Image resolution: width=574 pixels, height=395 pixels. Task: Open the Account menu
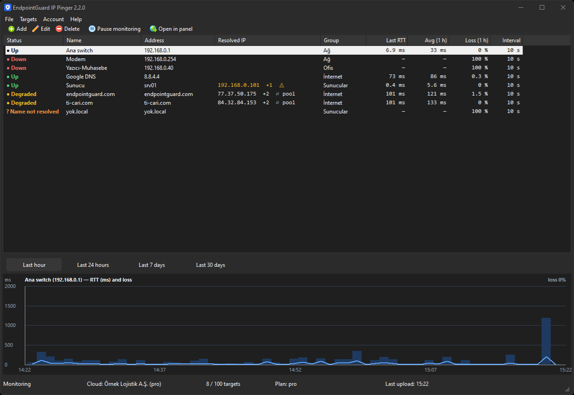pyautogui.click(x=53, y=19)
